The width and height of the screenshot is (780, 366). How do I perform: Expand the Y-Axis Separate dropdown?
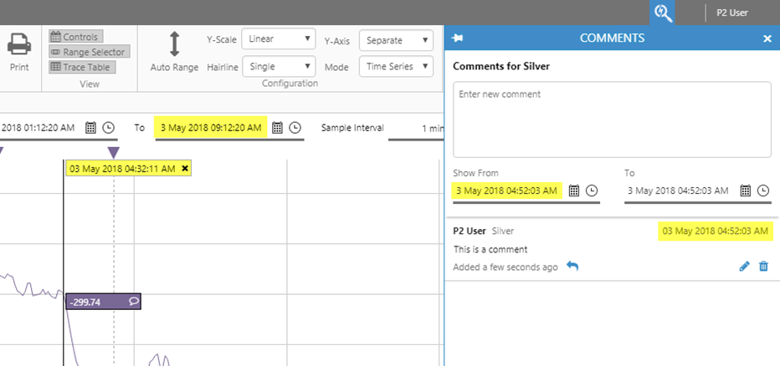(x=396, y=39)
